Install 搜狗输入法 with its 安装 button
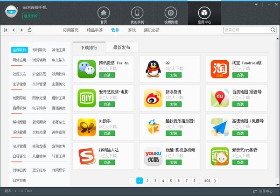 click(x=107, y=162)
